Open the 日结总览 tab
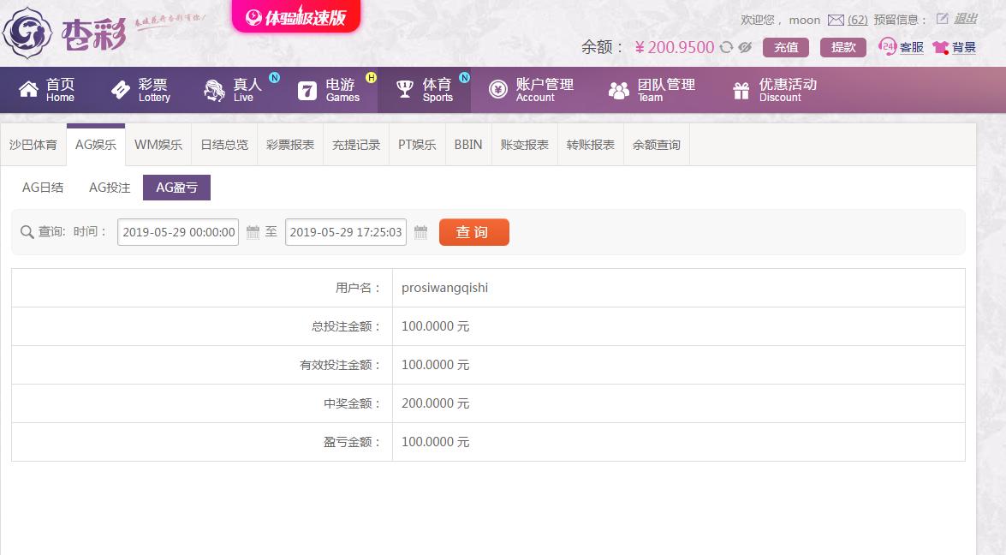This screenshot has height=555, width=1006. [224, 145]
